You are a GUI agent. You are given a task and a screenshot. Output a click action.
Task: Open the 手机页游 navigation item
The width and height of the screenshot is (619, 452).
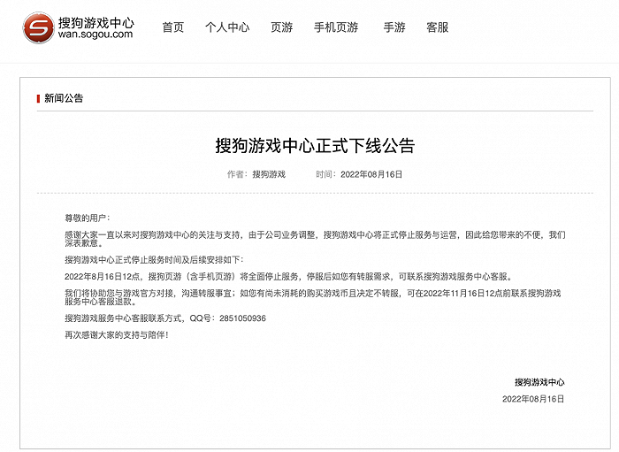click(x=336, y=27)
